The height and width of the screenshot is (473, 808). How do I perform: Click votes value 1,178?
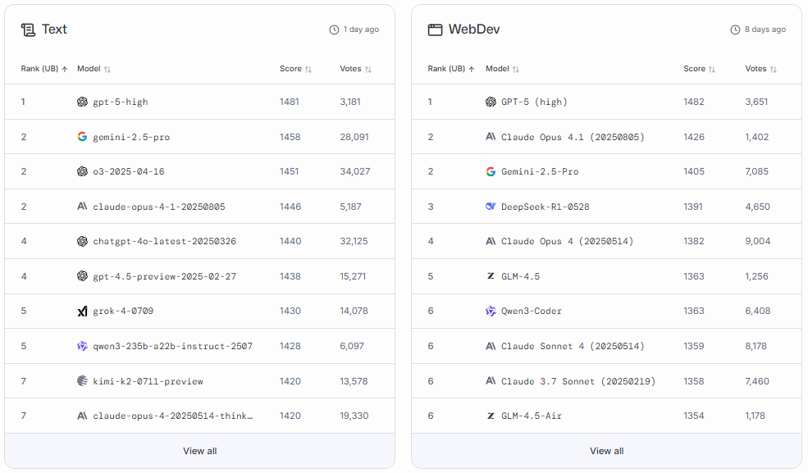755,416
